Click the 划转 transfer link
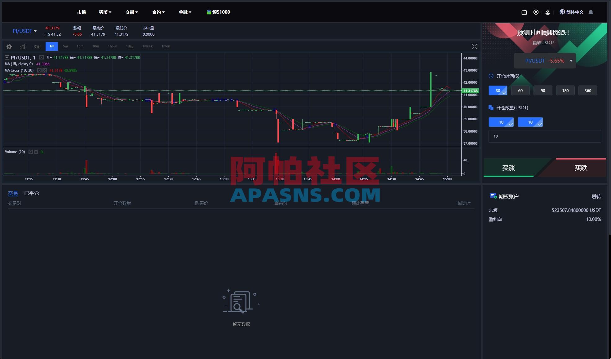 tap(596, 196)
